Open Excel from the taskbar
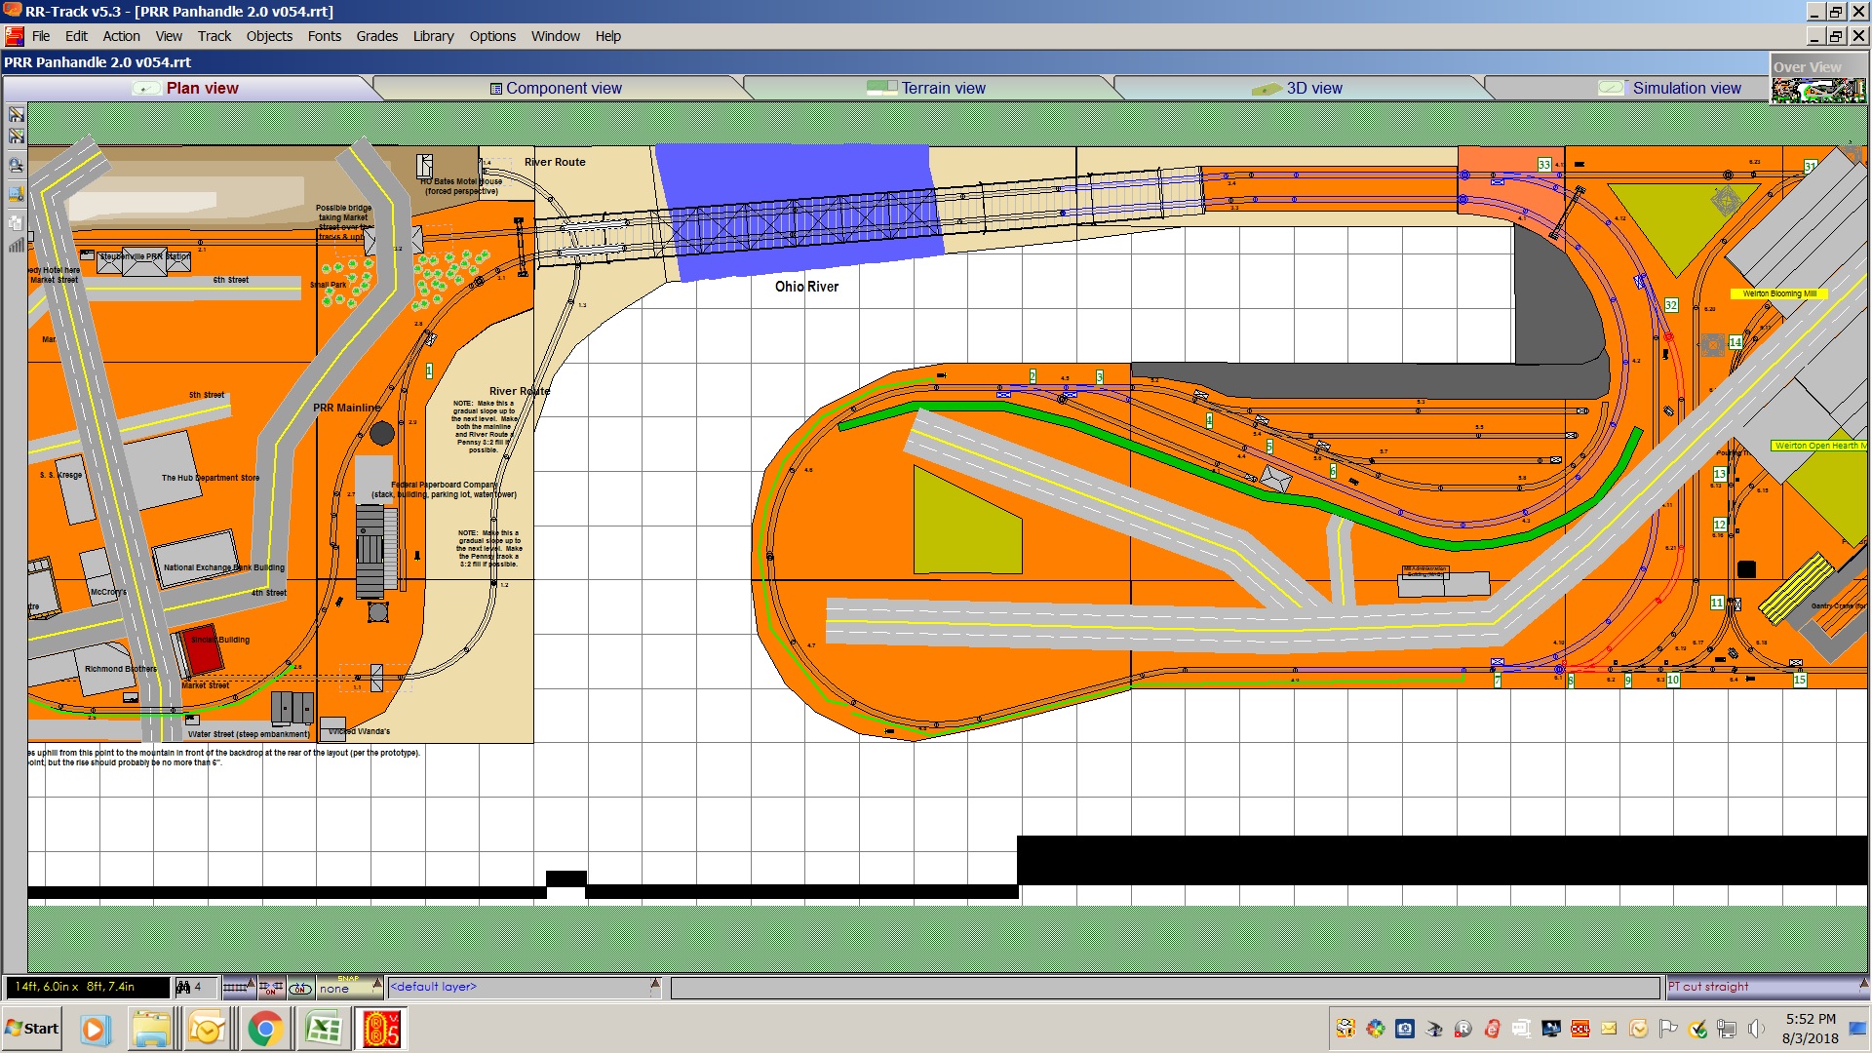Screen dimensions: 1872x1053 tap(323, 1030)
